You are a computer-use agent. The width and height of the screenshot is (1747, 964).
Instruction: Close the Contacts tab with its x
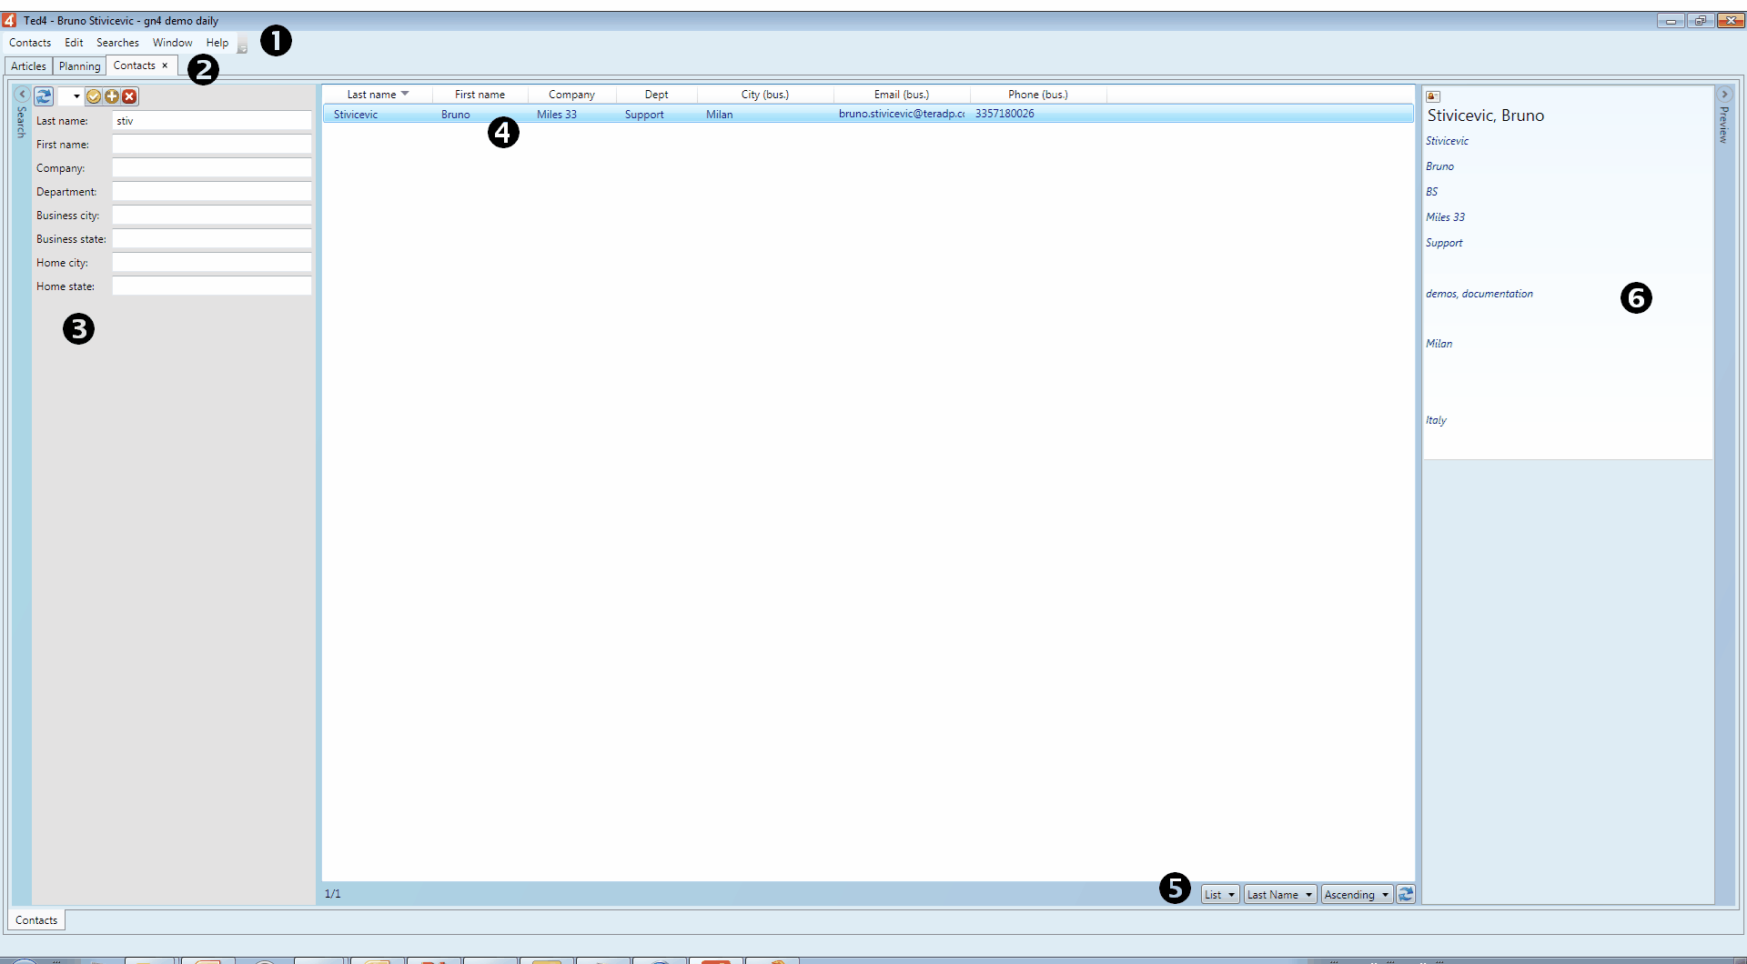(165, 65)
